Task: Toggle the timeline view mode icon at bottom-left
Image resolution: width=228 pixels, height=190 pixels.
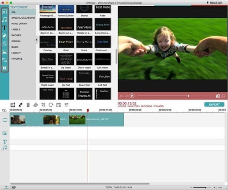Action: (x=14, y=187)
